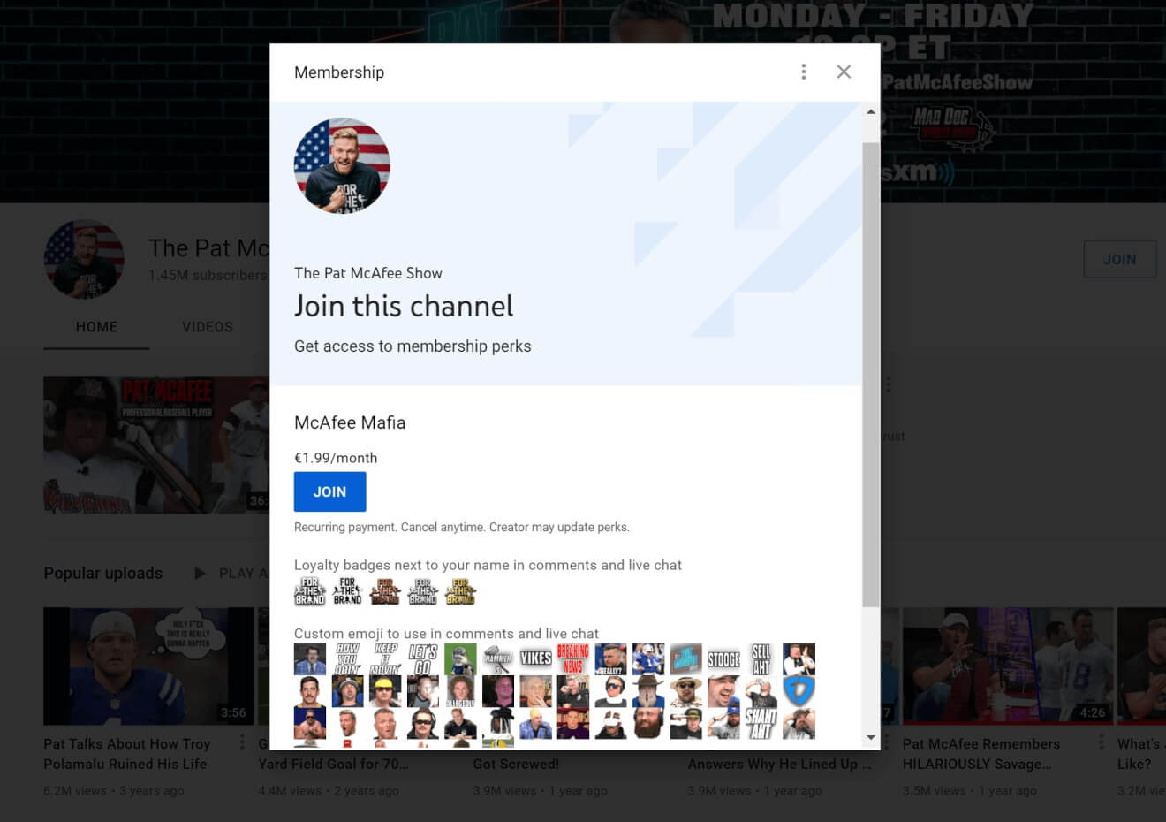
Task: Click the 'Yard Field Goal for 70...' video title
Action: (334, 764)
